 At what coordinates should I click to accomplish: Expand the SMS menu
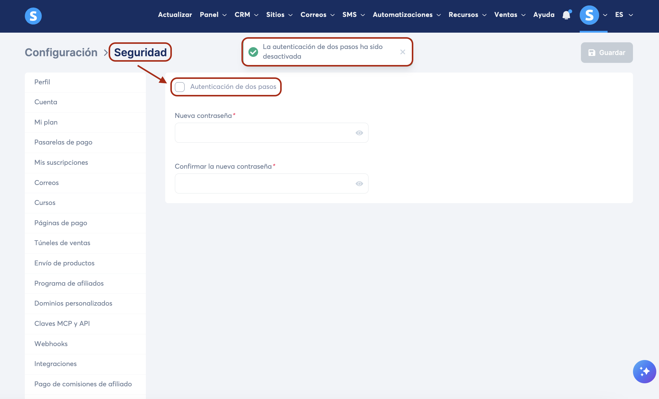click(354, 15)
